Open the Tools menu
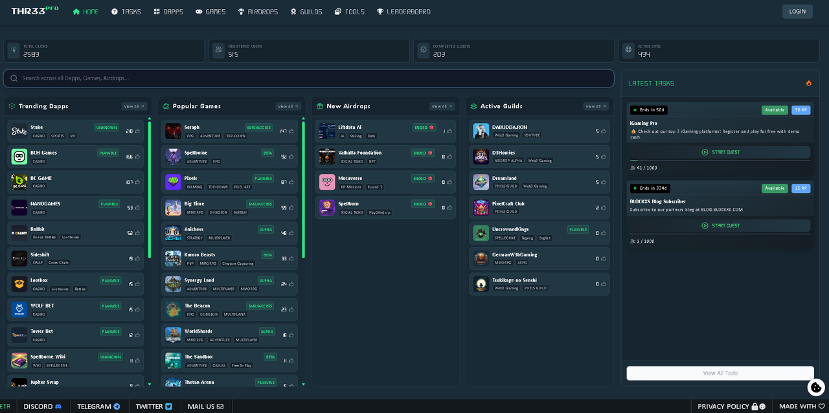The image size is (829, 413). [350, 12]
